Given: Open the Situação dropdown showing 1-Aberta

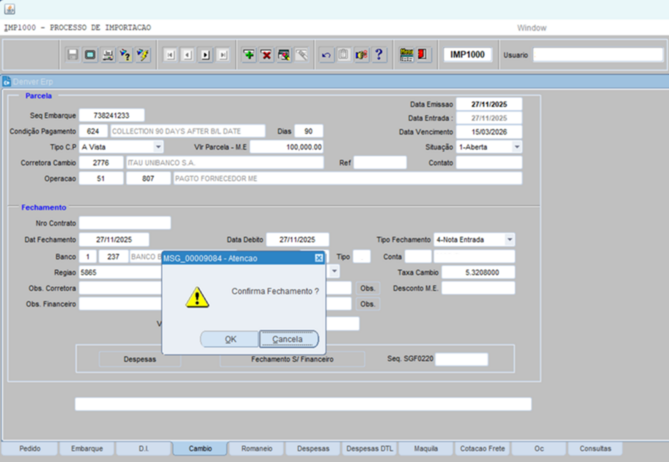Looking at the screenshot, I should (516, 147).
